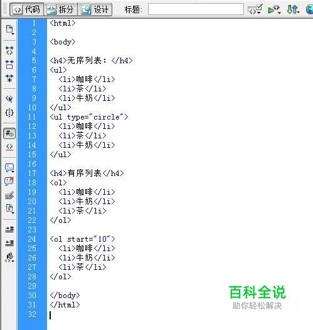Open the File Management menu

(x=293, y=9)
